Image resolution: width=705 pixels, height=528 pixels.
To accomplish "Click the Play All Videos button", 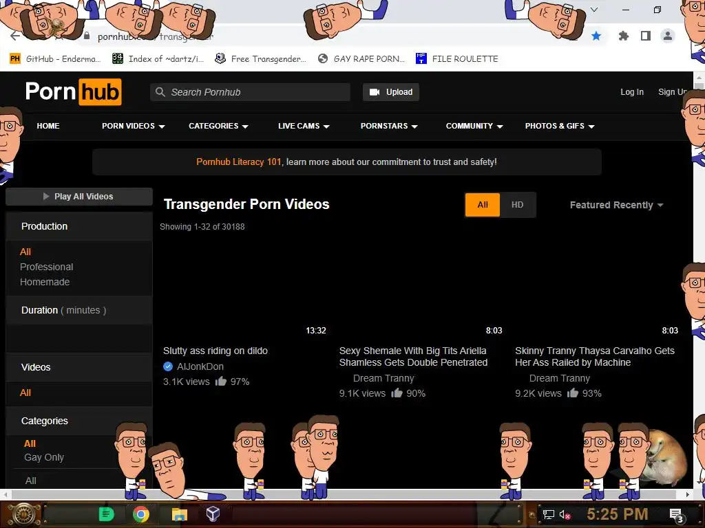I will (x=79, y=197).
